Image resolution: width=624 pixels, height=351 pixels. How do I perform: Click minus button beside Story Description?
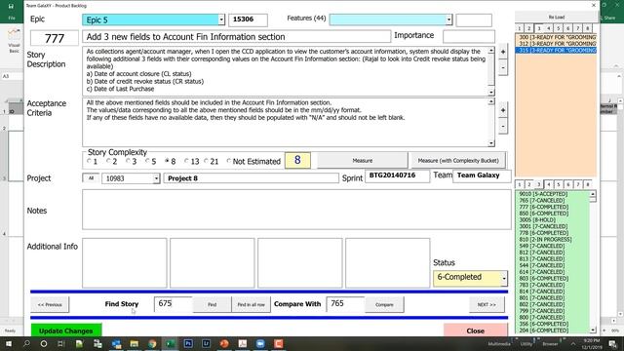tap(503, 67)
